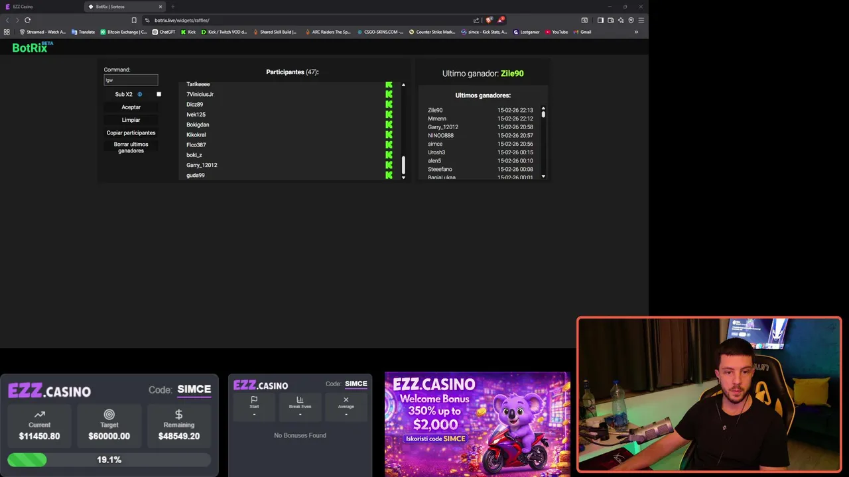Click participants list scroll-down arrow
849x477 pixels.
pos(403,177)
